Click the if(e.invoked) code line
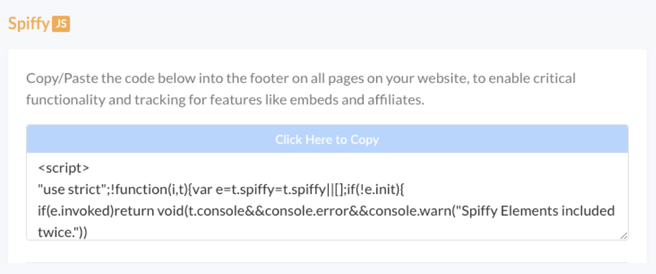Image resolution: width=656 pixels, height=274 pixels. coord(326,211)
